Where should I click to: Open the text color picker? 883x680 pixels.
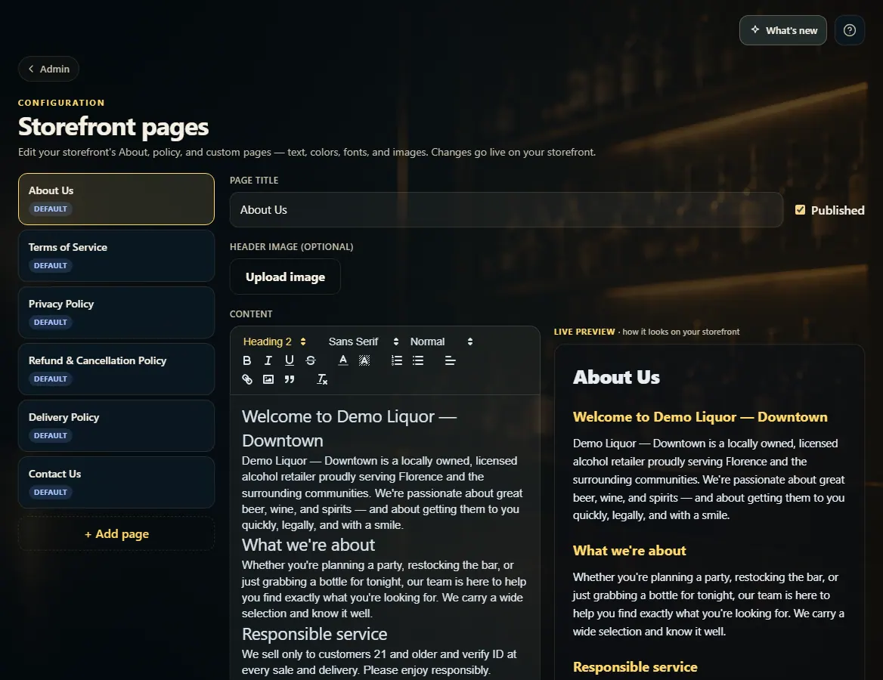click(x=343, y=360)
